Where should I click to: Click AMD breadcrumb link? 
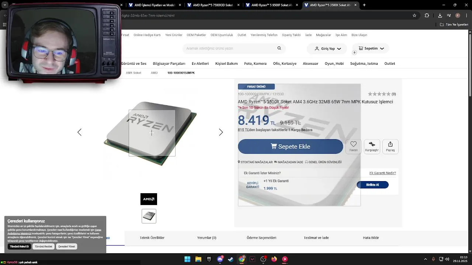coord(154,73)
